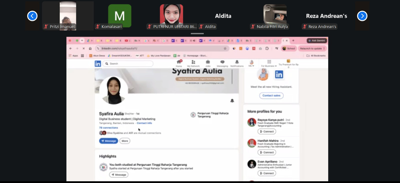Open Jobs in LinkedIn nav
The image size is (400, 183).
tap(208, 63)
